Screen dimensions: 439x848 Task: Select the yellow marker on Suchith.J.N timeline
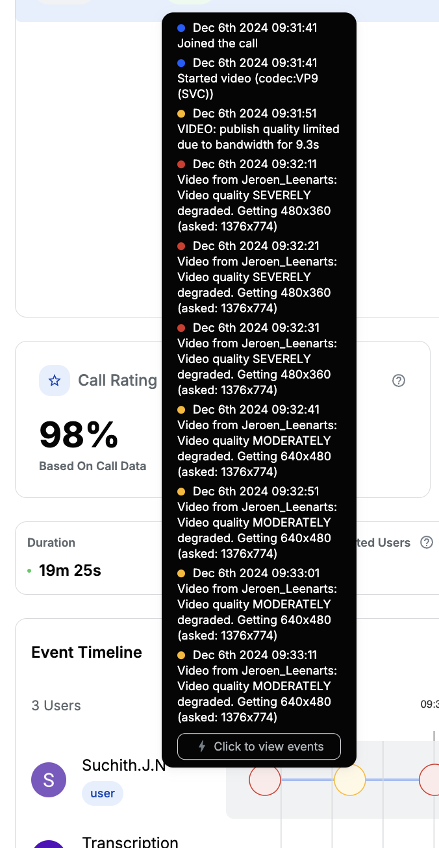350,779
